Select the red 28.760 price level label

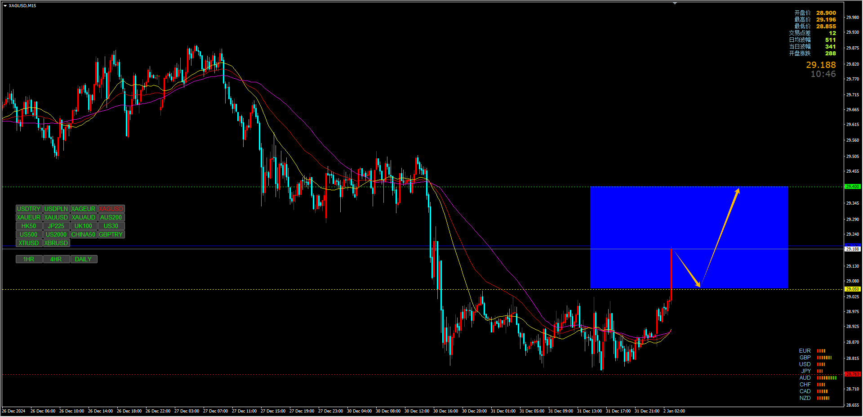coord(853,374)
